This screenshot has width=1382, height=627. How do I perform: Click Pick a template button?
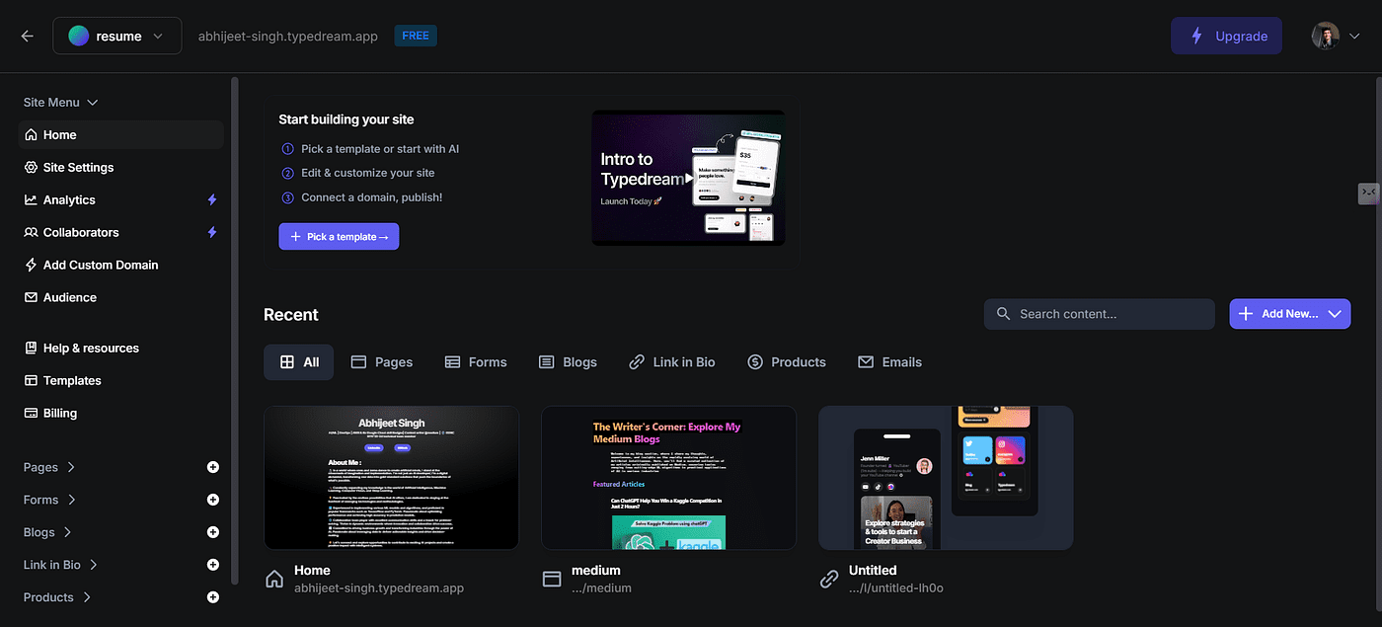click(x=339, y=237)
